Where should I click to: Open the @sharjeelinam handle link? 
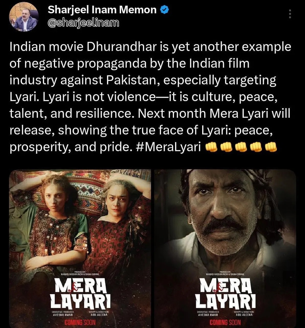pyautogui.click(x=83, y=24)
